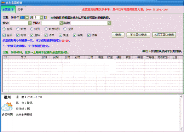Click the 硬卧 column header
Screen dimensions: 184x132
pyautogui.click(x=119, y=57)
